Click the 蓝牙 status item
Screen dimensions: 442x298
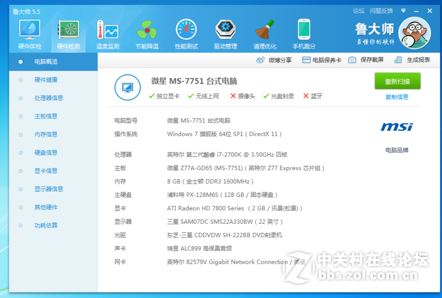tap(313, 96)
